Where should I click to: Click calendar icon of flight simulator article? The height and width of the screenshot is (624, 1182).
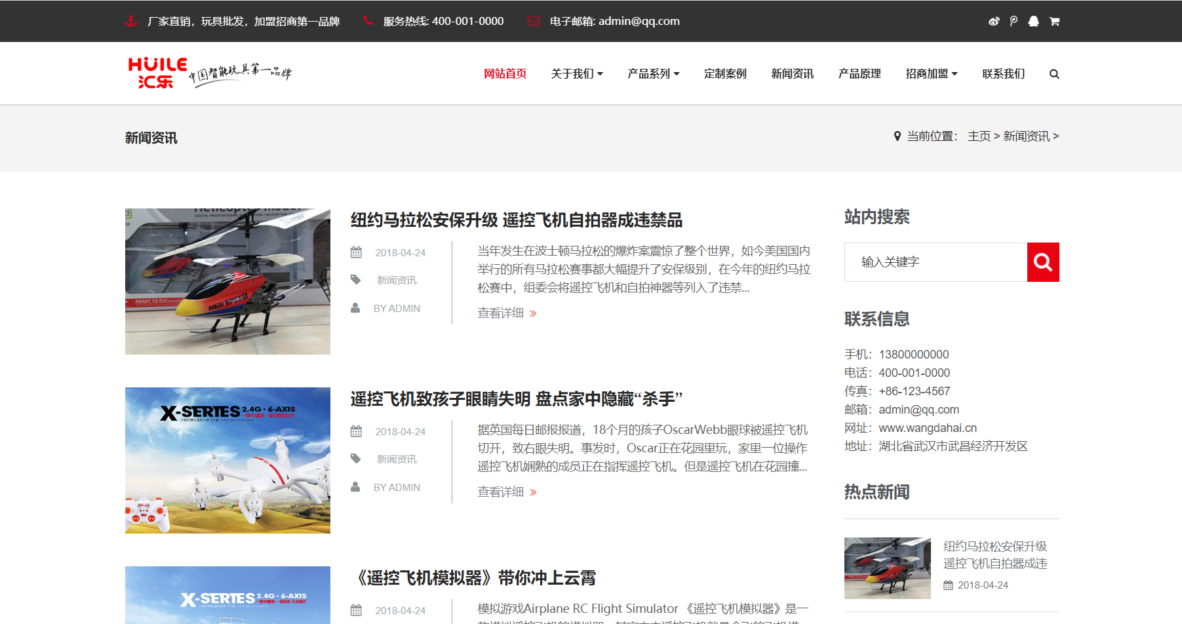pos(356,610)
